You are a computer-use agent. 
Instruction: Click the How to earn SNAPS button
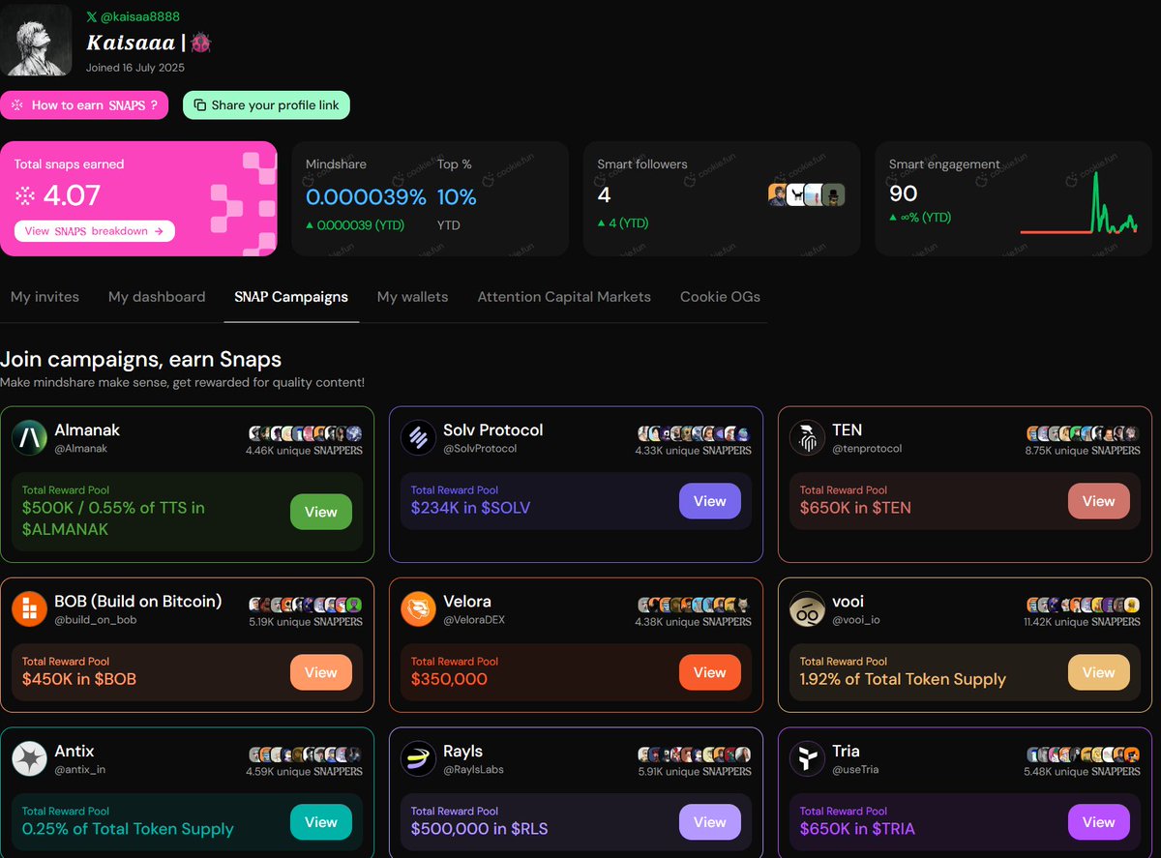[84, 105]
